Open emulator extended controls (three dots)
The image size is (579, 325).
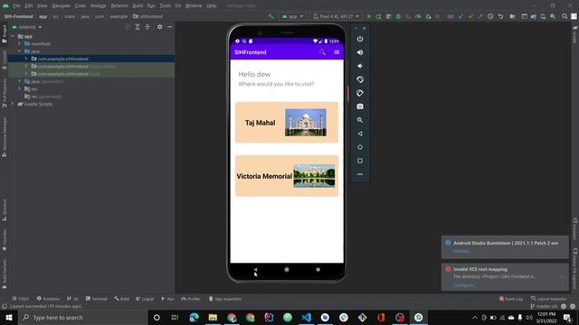click(x=360, y=174)
